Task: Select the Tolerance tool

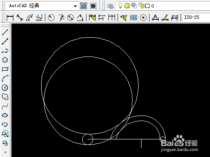Action: tap(134, 18)
